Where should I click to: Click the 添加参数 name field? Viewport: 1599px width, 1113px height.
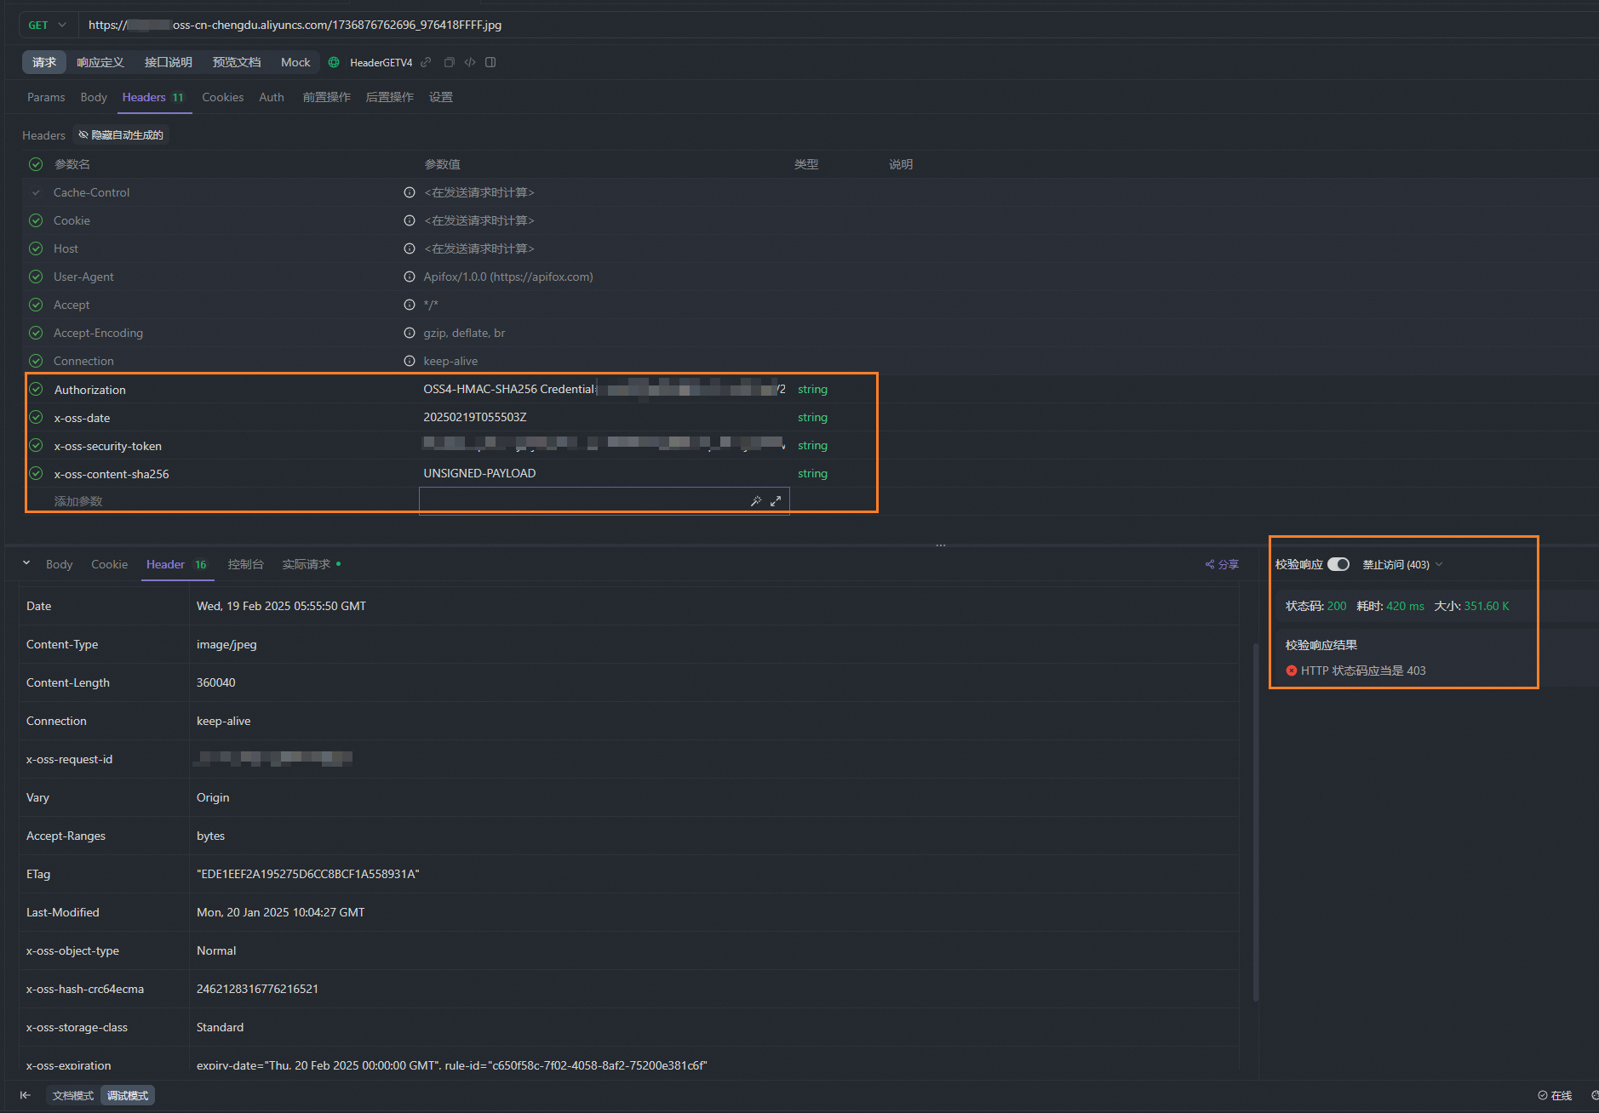[x=78, y=501]
